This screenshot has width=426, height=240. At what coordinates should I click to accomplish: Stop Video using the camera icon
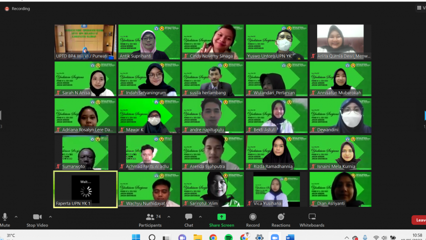click(37, 220)
